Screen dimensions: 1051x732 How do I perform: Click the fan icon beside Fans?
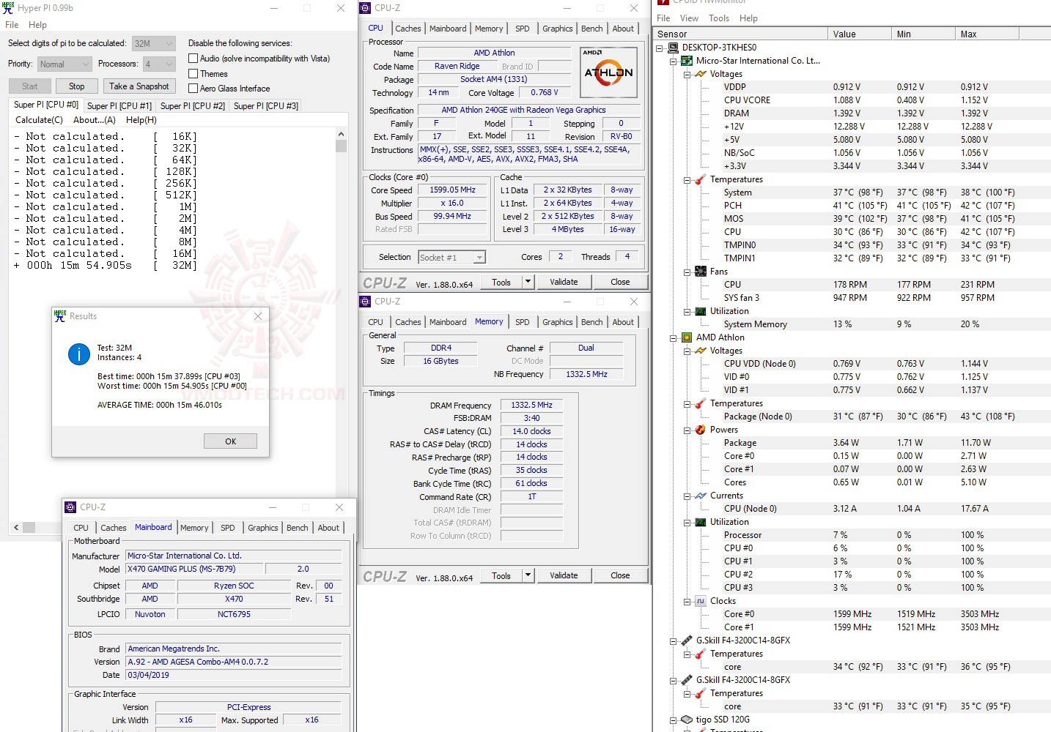pos(701,272)
